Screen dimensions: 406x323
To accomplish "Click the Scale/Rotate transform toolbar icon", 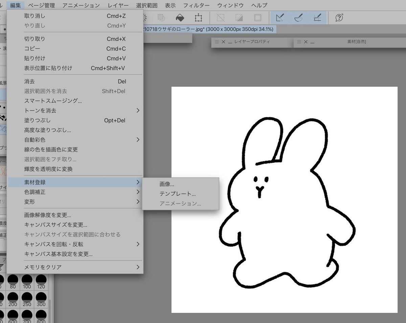I will point(198,18).
